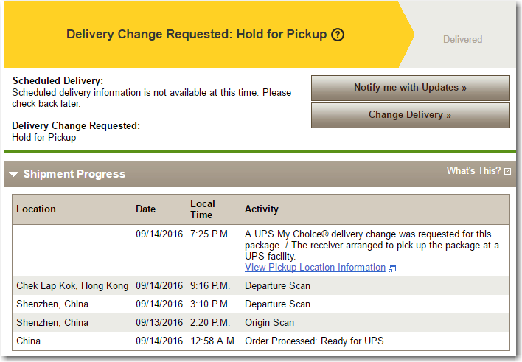Select the Shenzhen Origin Scan row
This screenshot has height=362, width=522.
click(x=261, y=322)
